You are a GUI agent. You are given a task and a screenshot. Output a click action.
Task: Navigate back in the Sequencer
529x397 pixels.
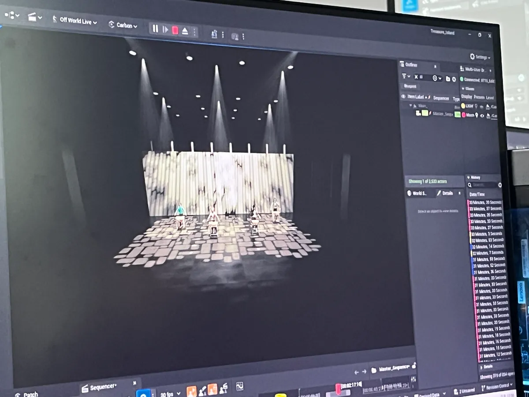357,372
